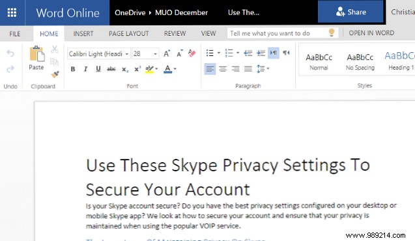The image size is (415, 241).
Task: Apply the bulleted list button
Action: 210,53
